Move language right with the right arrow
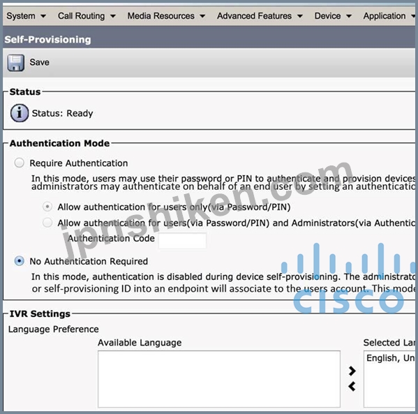Screen dimensions: 418x414 pyautogui.click(x=352, y=371)
